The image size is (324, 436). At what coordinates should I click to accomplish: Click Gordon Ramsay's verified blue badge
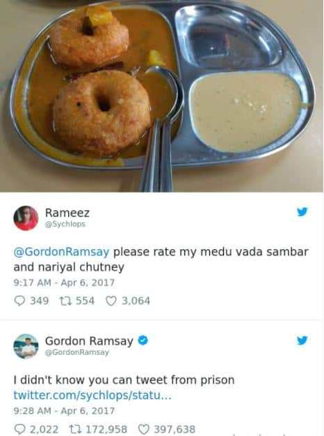pos(143,340)
